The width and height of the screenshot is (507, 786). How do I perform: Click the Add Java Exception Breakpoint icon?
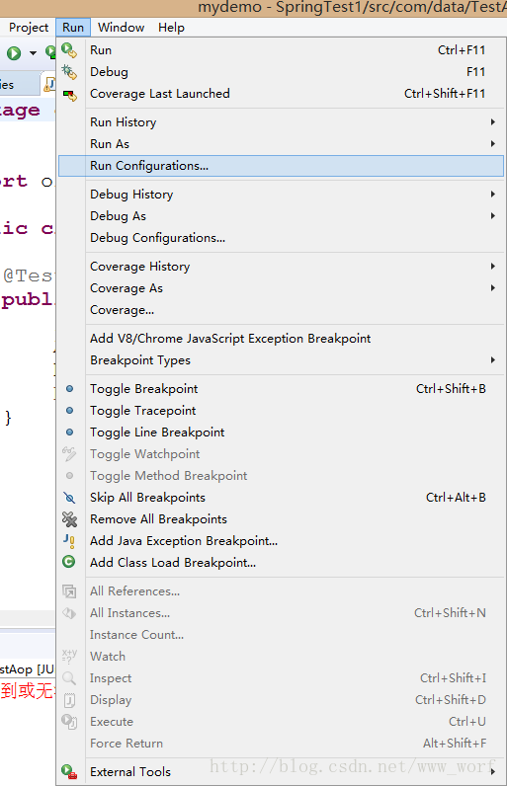point(69,541)
